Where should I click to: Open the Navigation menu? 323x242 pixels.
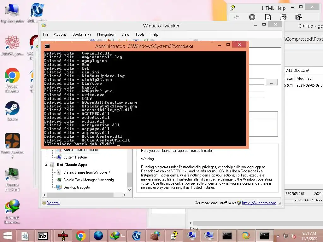[106, 34]
